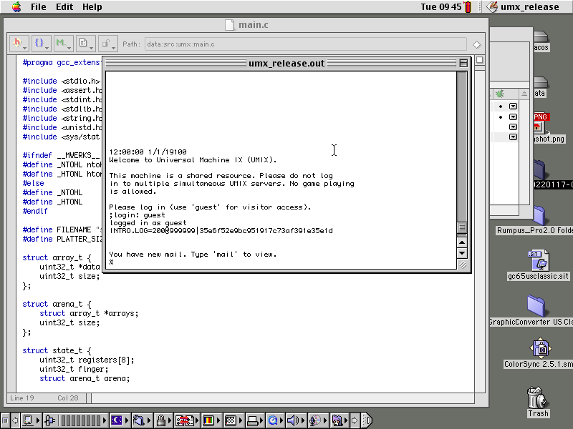
Task: Toggle the upper debug dot in project window
Action: (x=501, y=107)
